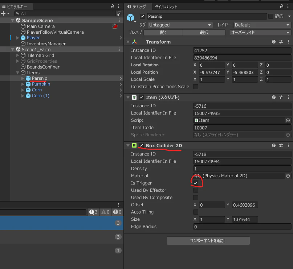Screen dimensions: 293x269
Task: Select Main Camera in Hierarchy
Action: tap(41, 26)
